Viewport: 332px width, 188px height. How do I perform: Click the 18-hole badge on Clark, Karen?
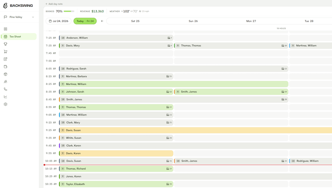[63, 146]
